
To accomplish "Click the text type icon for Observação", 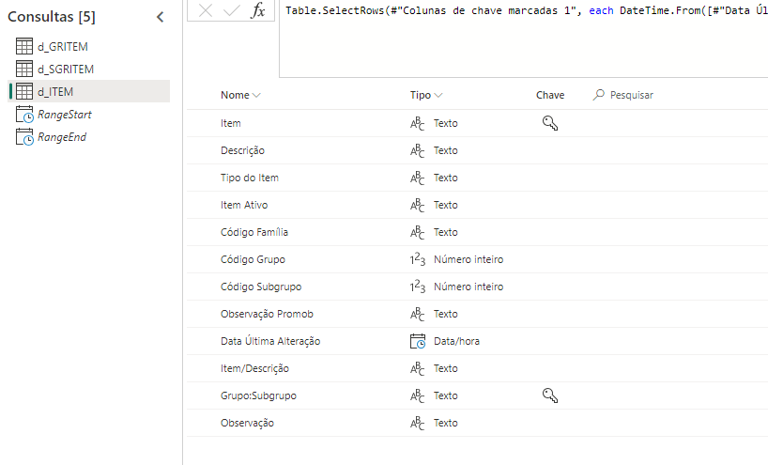I will (417, 423).
